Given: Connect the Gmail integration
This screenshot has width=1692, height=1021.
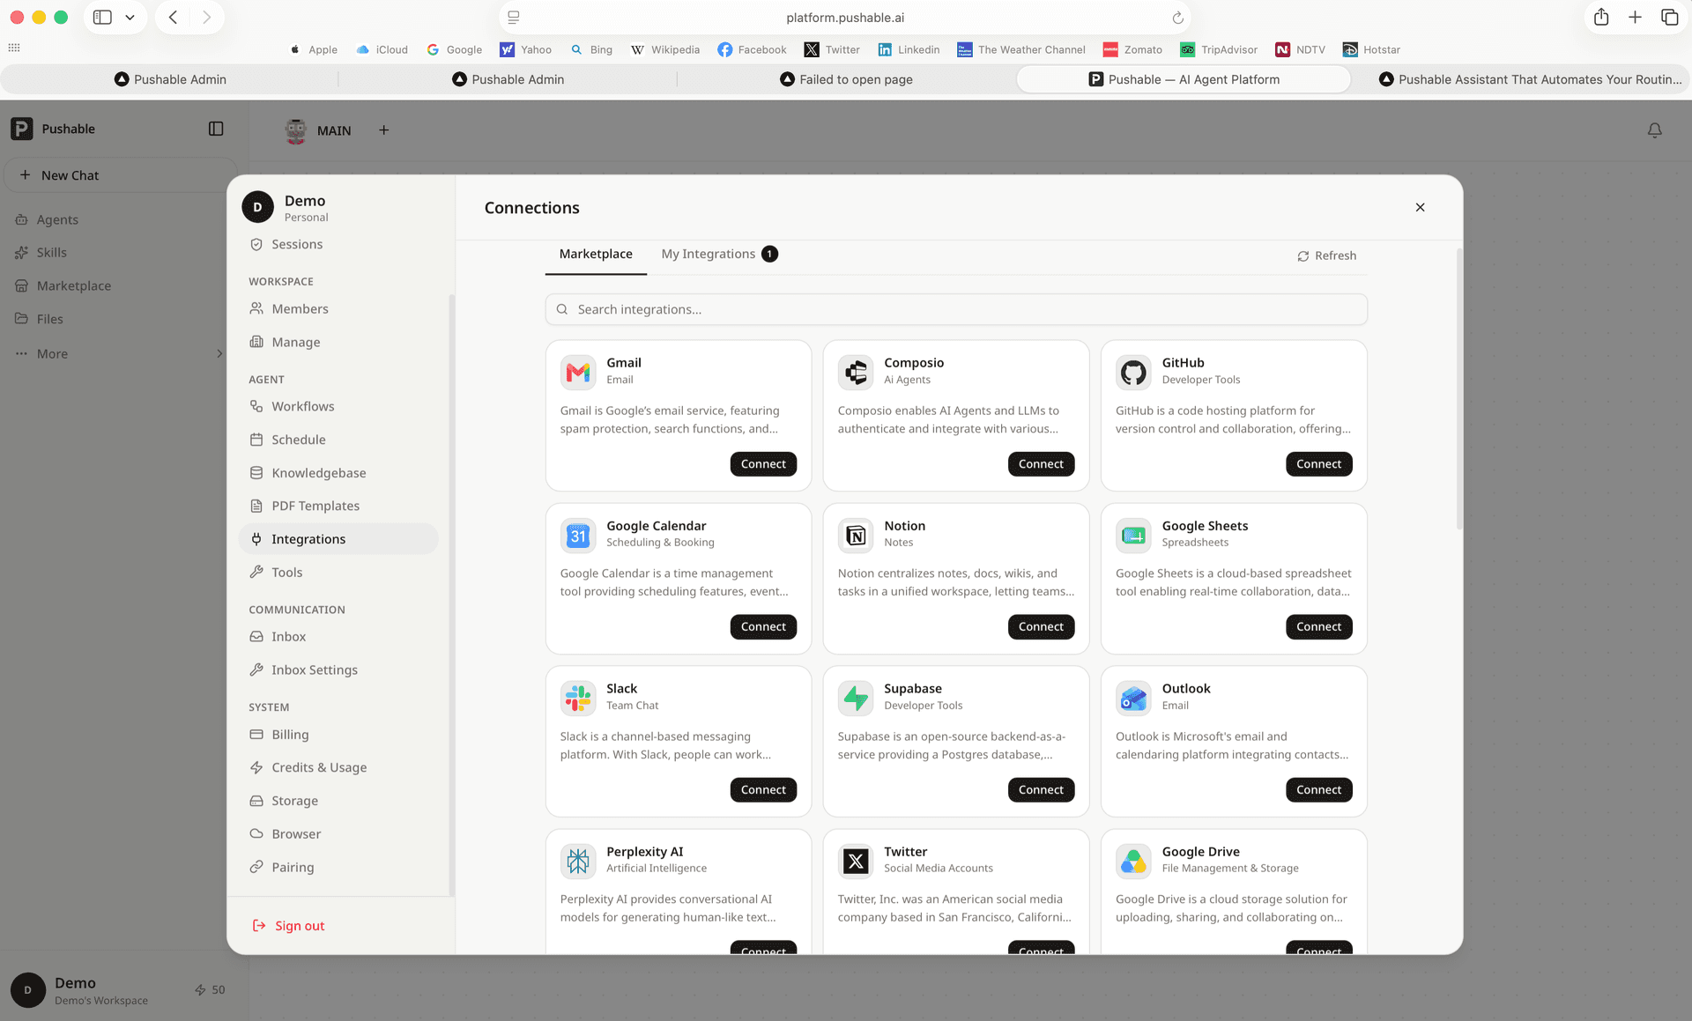Looking at the screenshot, I should click(x=763, y=464).
